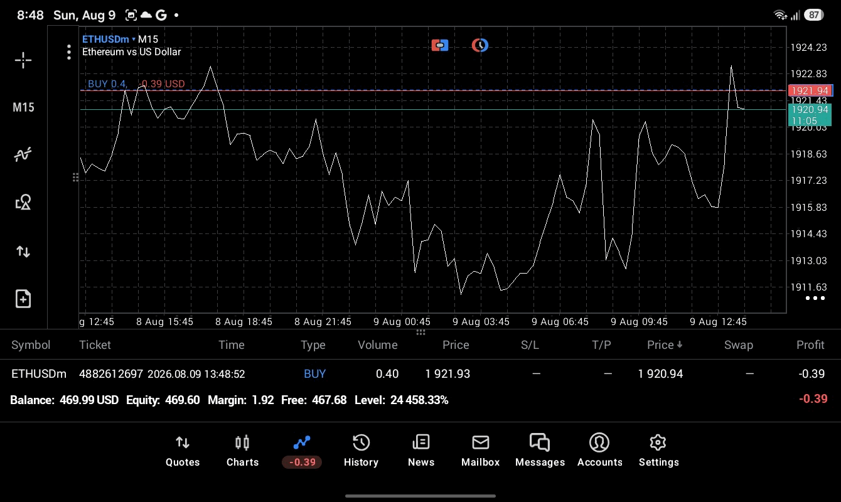Tap the red-blue toggle icon above chart
Screen dimensions: 841x502
coord(440,45)
